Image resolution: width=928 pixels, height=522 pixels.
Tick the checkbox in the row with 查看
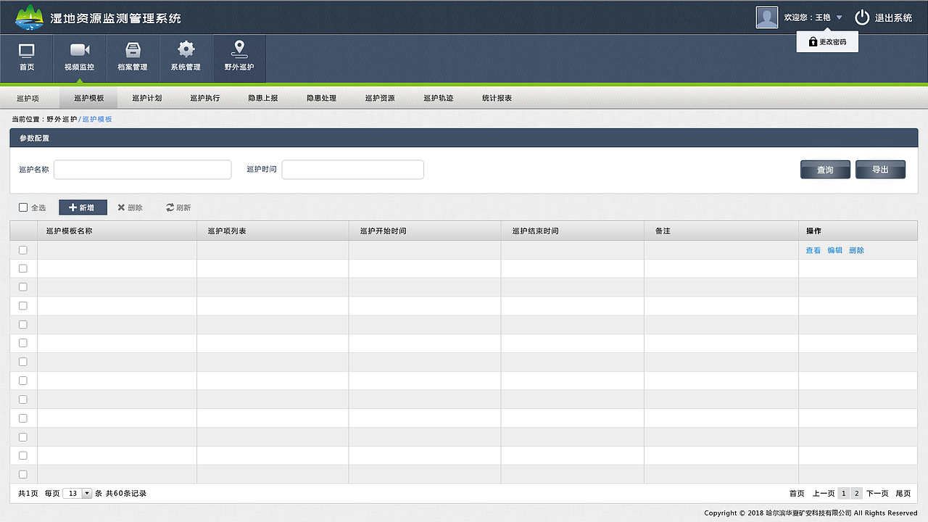click(23, 250)
